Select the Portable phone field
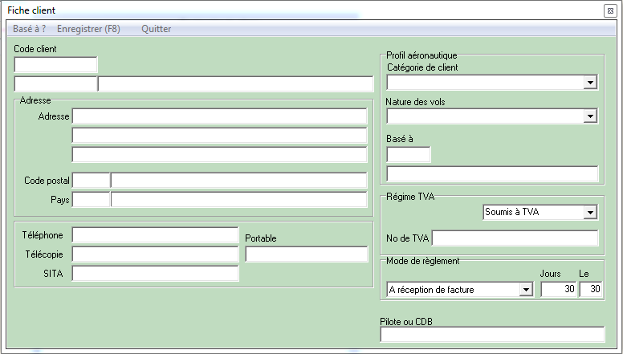The image size is (623, 354). pos(306,254)
